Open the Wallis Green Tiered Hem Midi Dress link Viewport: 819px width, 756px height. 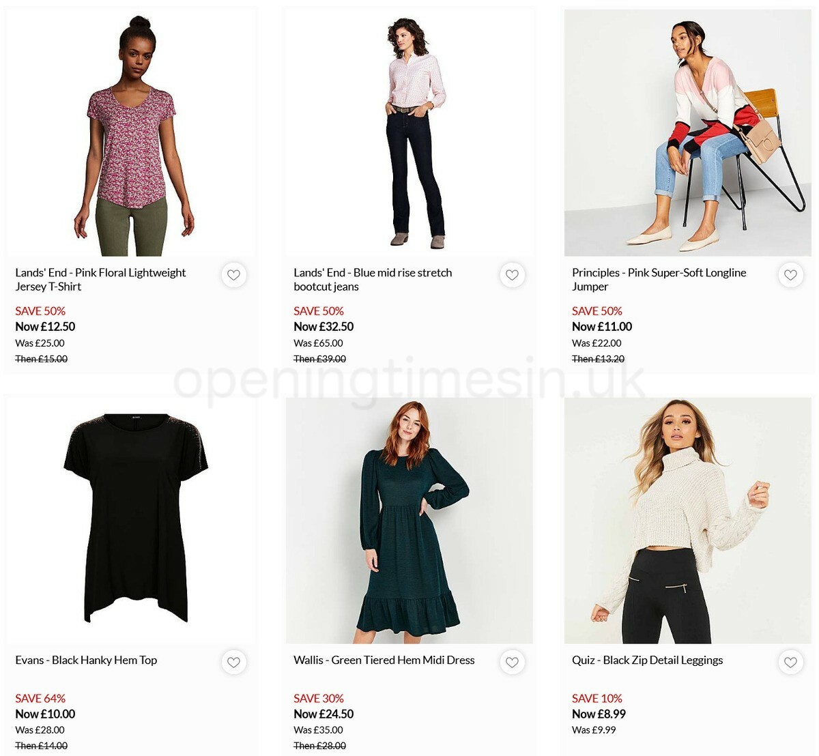click(383, 660)
